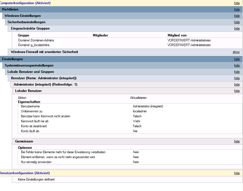The height and width of the screenshot is (191, 243).
Task: Hide the Einstellungen section
Action: tap(237, 59)
